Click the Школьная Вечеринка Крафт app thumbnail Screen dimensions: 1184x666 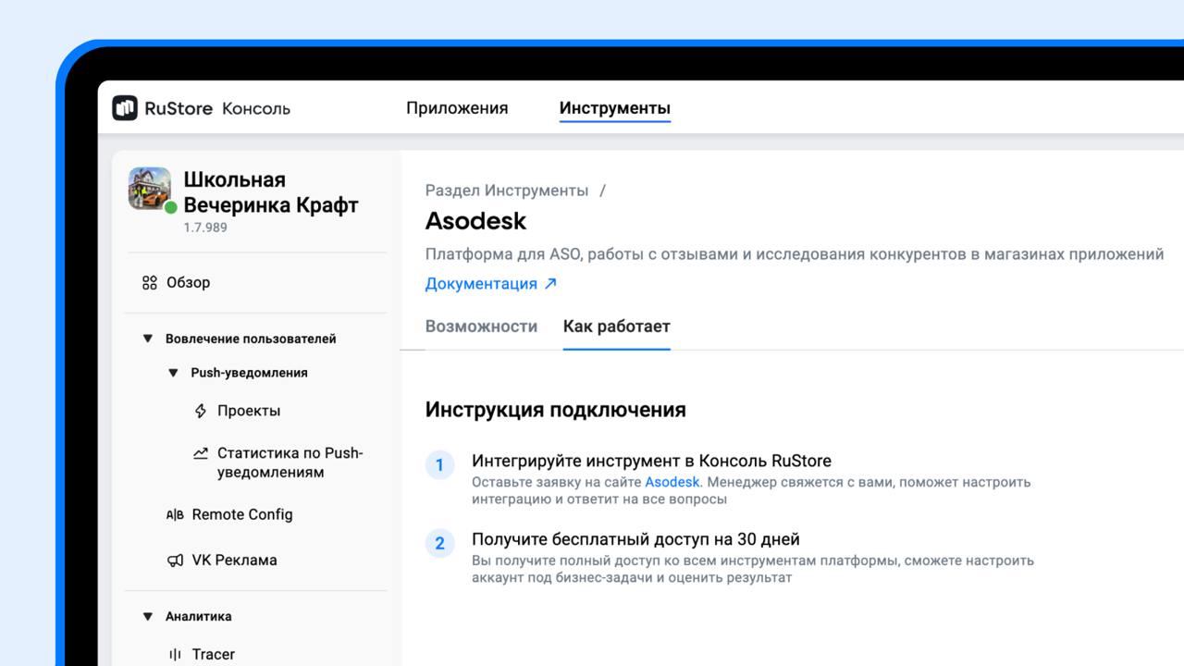[x=149, y=189]
